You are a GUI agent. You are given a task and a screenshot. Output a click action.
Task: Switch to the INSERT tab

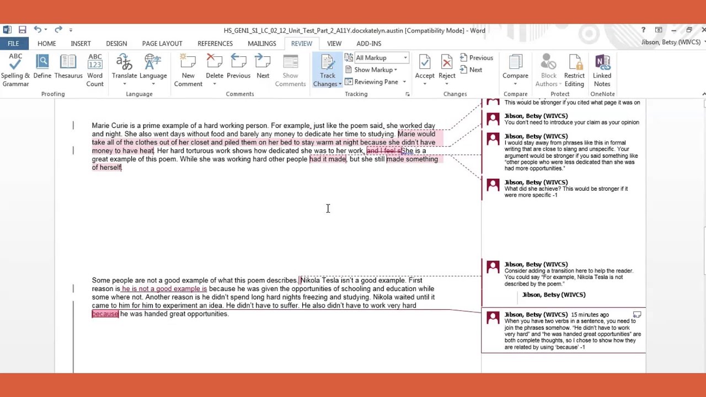81,44
